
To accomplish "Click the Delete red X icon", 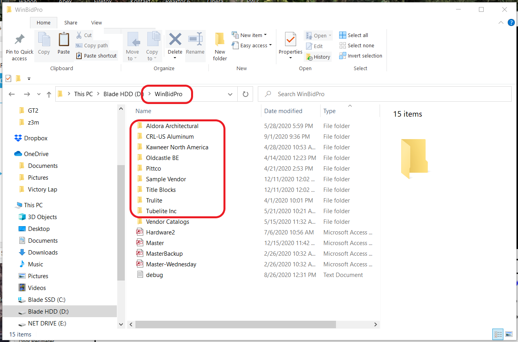I will point(175,39).
